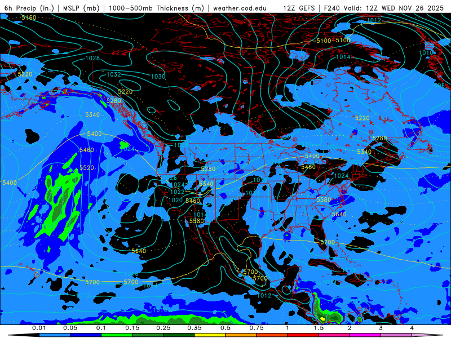Click the '6h Precip (in.)' title text

click(29, 8)
